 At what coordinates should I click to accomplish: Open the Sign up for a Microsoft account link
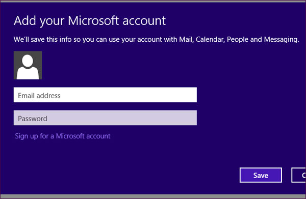[x=63, y=136]
